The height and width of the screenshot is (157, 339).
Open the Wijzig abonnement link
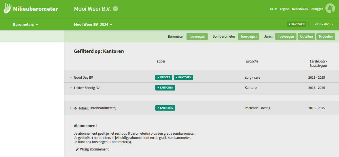[94, 149]
